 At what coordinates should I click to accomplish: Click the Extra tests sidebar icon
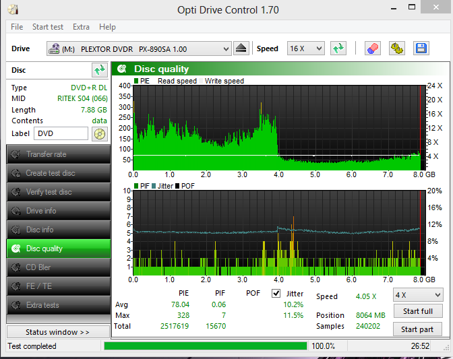[16, 305]
